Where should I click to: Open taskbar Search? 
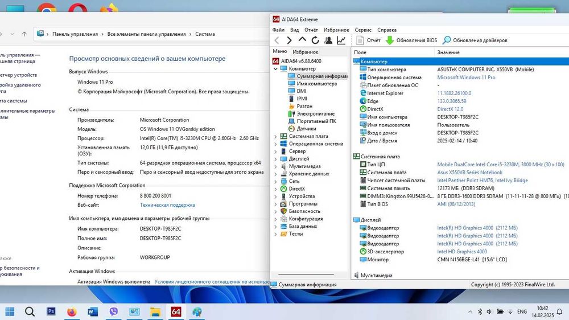30,311
